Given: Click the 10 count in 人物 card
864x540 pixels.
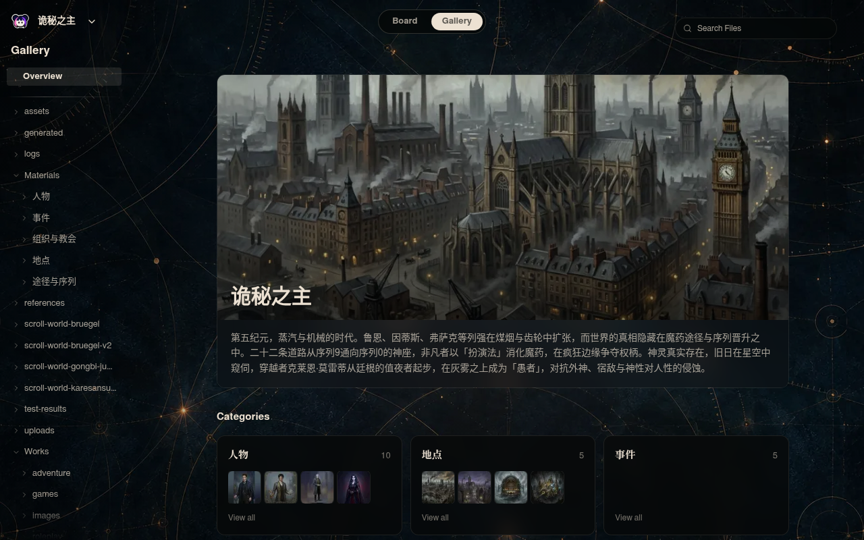Looking at the screenshot, I should point(385,456).
